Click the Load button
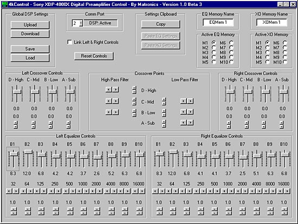 (30, 58)
